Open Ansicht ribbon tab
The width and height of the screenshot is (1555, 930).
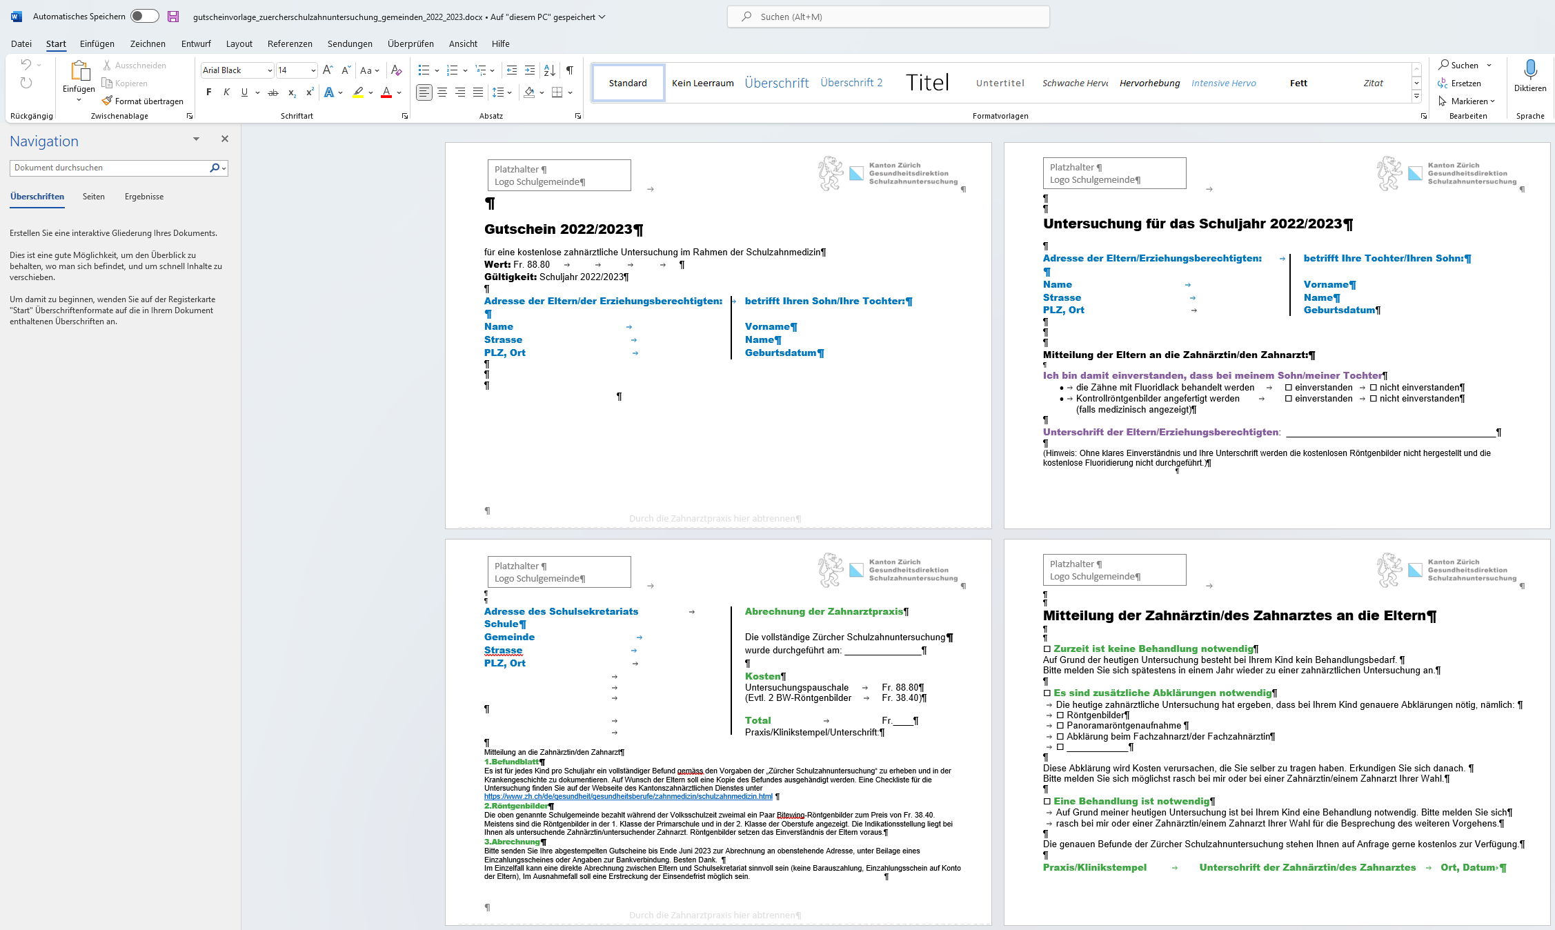pyautogui.click(x=463, y=43)
